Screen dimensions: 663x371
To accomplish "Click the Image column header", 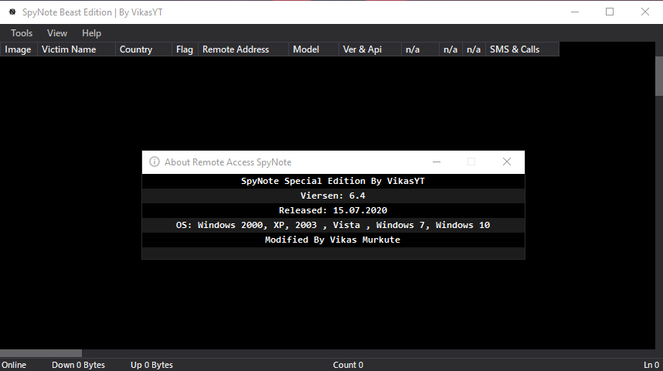I will pyautogui.click(x=19, y=49).
